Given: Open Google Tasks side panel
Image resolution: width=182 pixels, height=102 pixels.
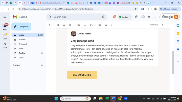Looking at the screenshot, I should (178, 41).
